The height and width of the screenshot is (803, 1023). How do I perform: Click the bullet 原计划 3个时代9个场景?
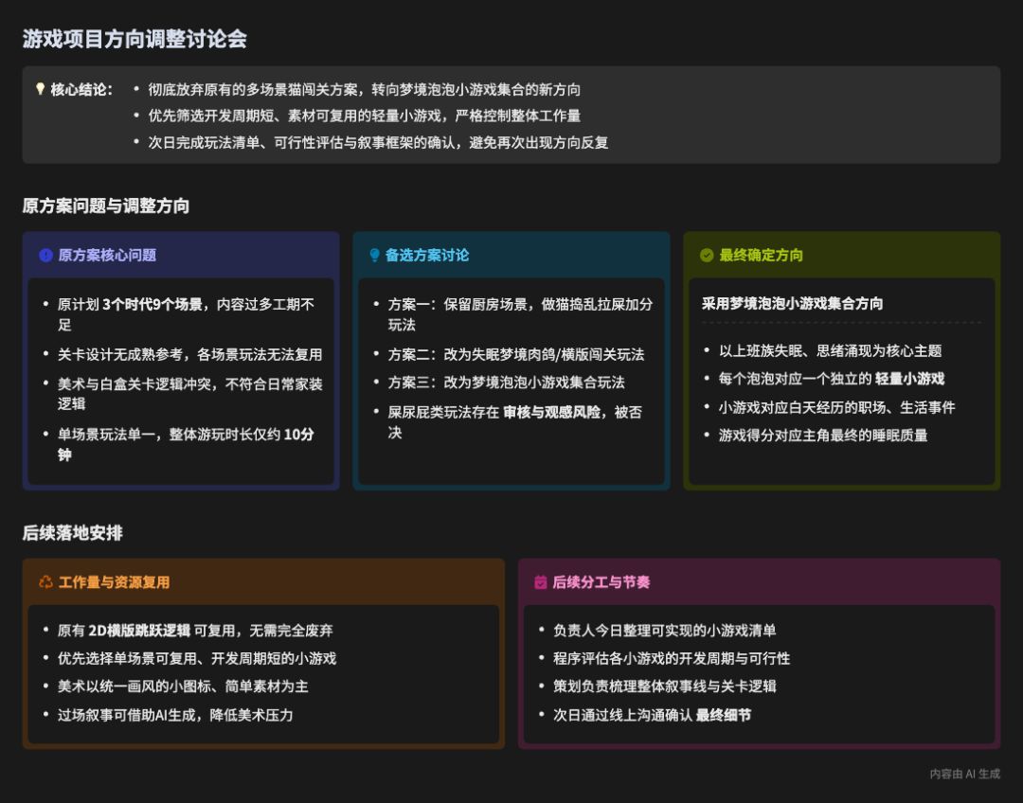186,314
